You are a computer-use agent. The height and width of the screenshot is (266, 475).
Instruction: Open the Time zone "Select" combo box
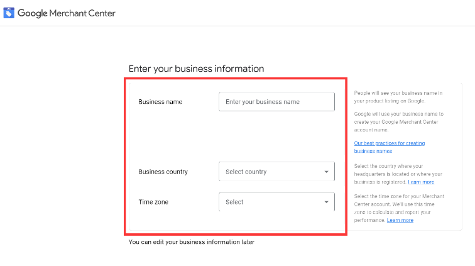click(x=270, y=202)
